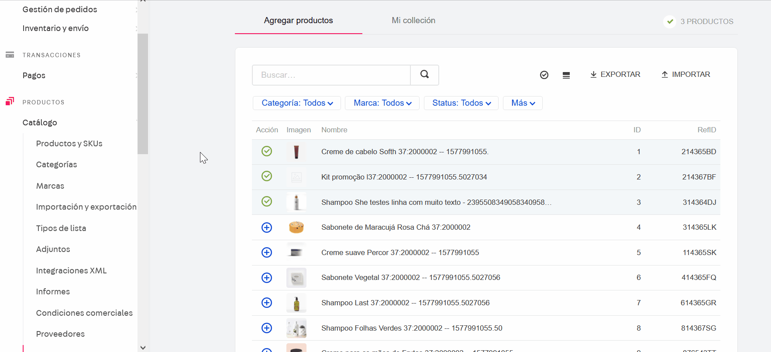This screenshot has height=352, width=771.
Task: Switch to Mi colleción tab
Action: point(413,21)
